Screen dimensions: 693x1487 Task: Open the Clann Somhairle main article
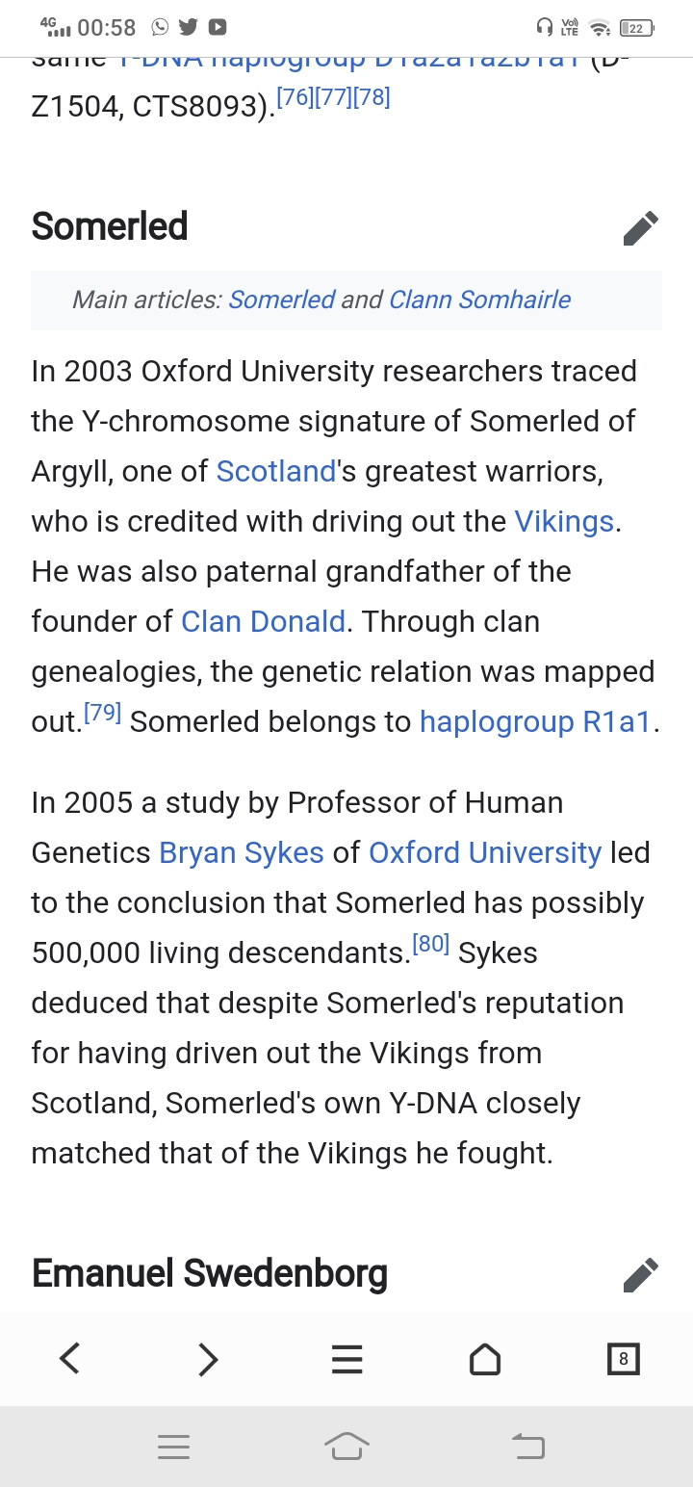[479, 300]
